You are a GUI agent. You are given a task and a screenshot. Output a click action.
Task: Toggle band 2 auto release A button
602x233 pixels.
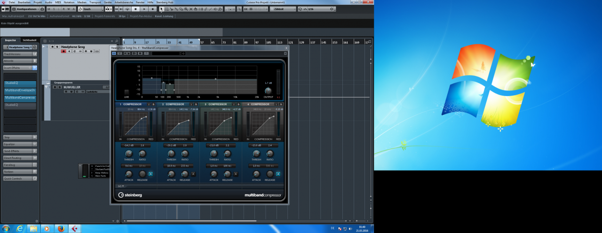click(x=193, y=174)
